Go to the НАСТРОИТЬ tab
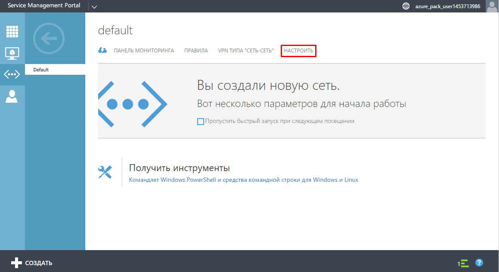The height and width of the screenshot is (272, 499). (298, 51)
